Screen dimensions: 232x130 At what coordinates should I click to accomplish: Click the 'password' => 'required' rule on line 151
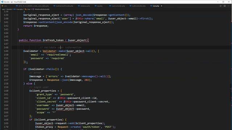pos(47,58)
